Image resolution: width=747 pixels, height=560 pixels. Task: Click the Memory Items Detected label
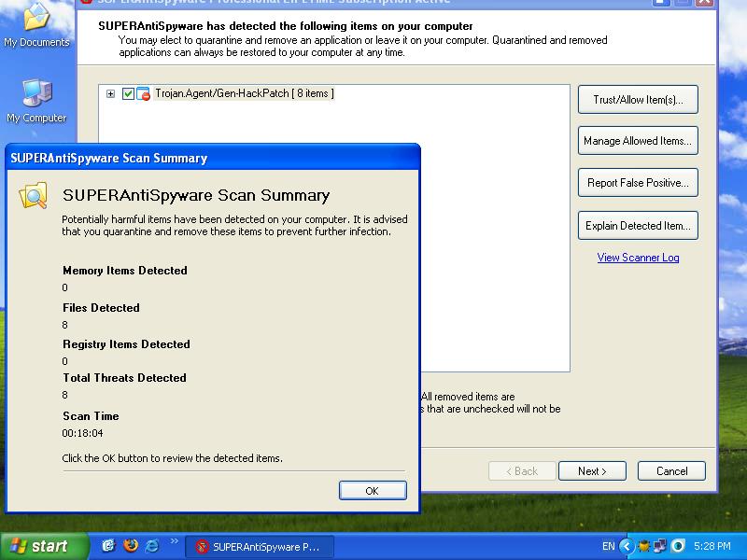(x=125, y=271)
